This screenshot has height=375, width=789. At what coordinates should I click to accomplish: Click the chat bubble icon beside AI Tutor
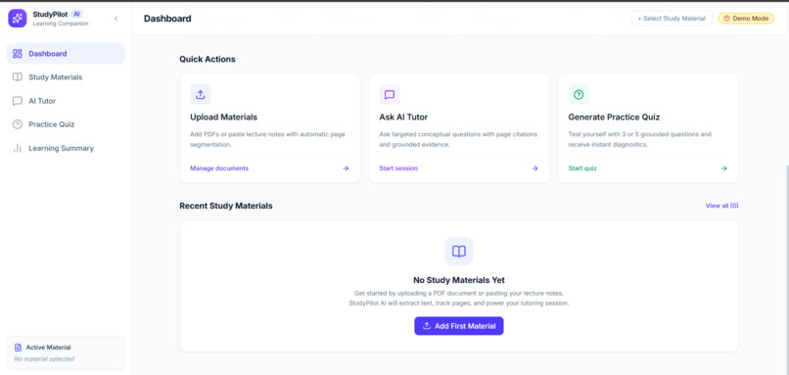point(17,101)
